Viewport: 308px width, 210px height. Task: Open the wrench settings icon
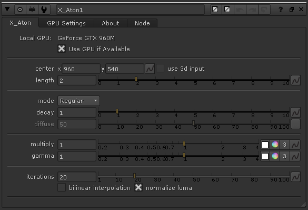[44, 9]
